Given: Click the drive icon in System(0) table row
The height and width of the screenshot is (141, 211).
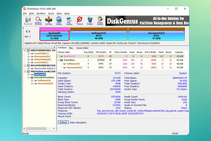Looking at the screenshot, I should (x=61, y=56).
